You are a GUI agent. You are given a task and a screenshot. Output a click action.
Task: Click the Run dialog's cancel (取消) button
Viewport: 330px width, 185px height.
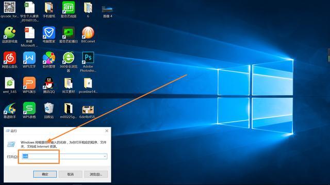70,174
